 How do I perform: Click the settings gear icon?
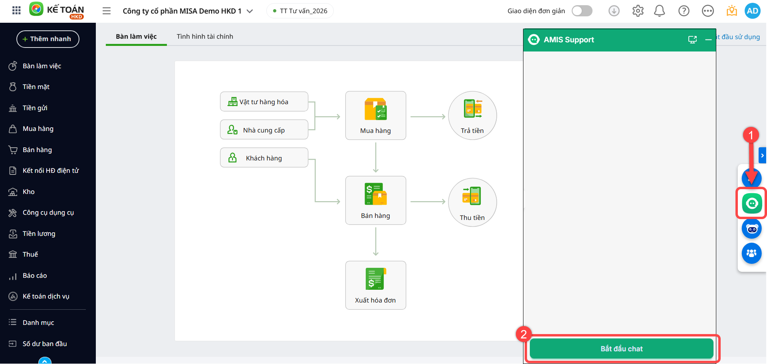pos(638,11)
